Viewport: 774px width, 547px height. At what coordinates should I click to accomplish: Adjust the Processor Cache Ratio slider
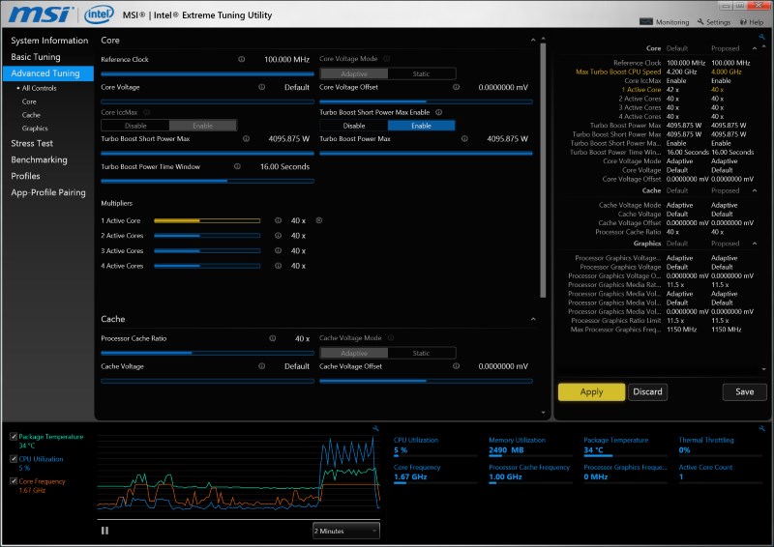pos(207,353)
